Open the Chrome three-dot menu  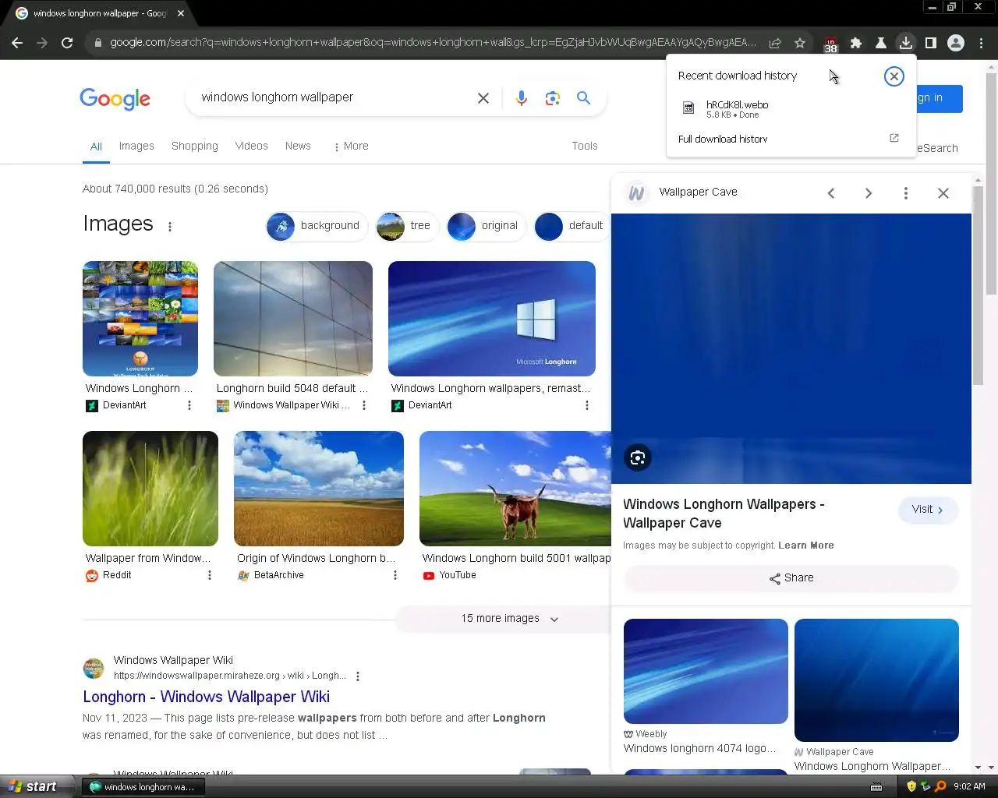[982, 43]
